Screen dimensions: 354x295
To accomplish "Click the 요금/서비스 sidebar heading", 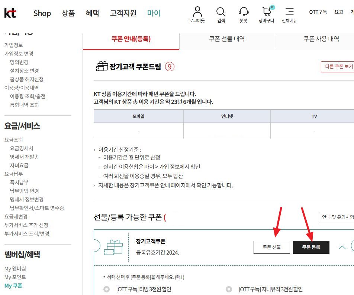I will click(22, 126).
